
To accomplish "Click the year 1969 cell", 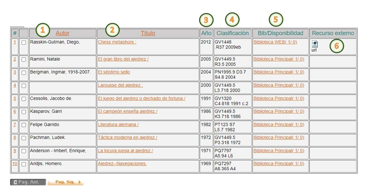I will pyautogui.click(x=206, y=164).
